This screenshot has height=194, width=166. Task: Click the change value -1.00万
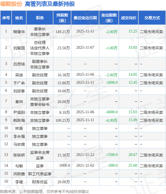tap(111, 48)
